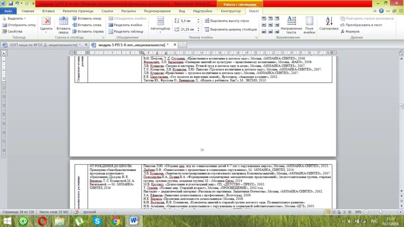Toggle Отобразить сетку gridlines
This screenshot has width=404, height=227.
pyautogui.click(x=19, y=25)
